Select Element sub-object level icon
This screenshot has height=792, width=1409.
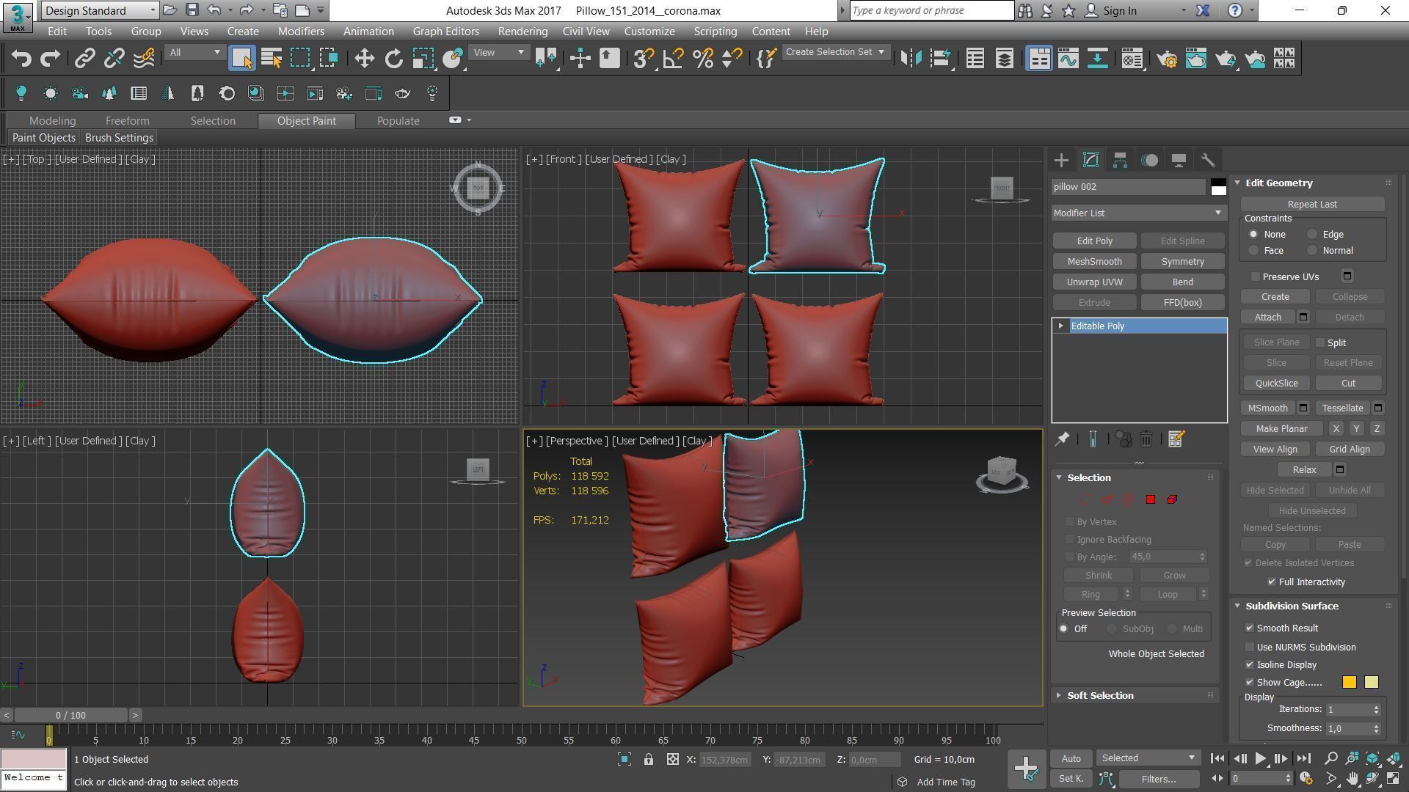pos(1172,499)
